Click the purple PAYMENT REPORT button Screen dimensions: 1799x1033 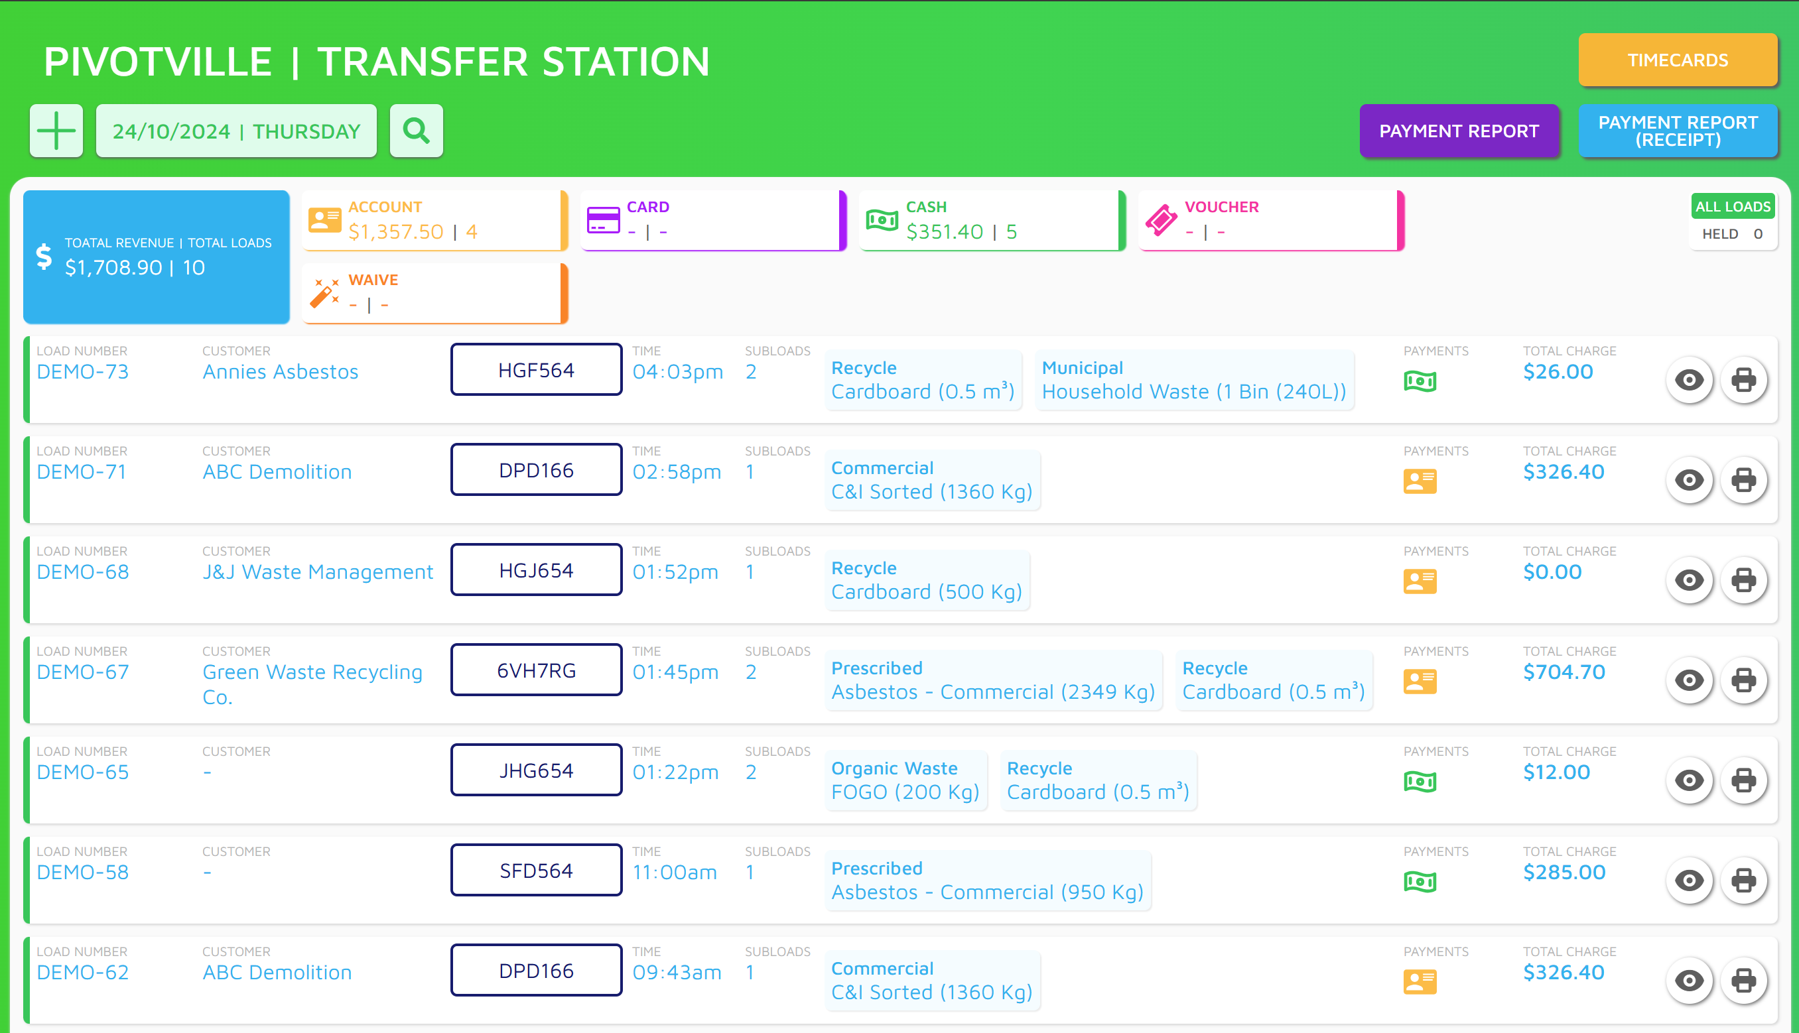tap(1458, 131)
